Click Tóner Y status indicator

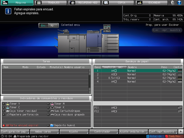click(x=4, y=104)
